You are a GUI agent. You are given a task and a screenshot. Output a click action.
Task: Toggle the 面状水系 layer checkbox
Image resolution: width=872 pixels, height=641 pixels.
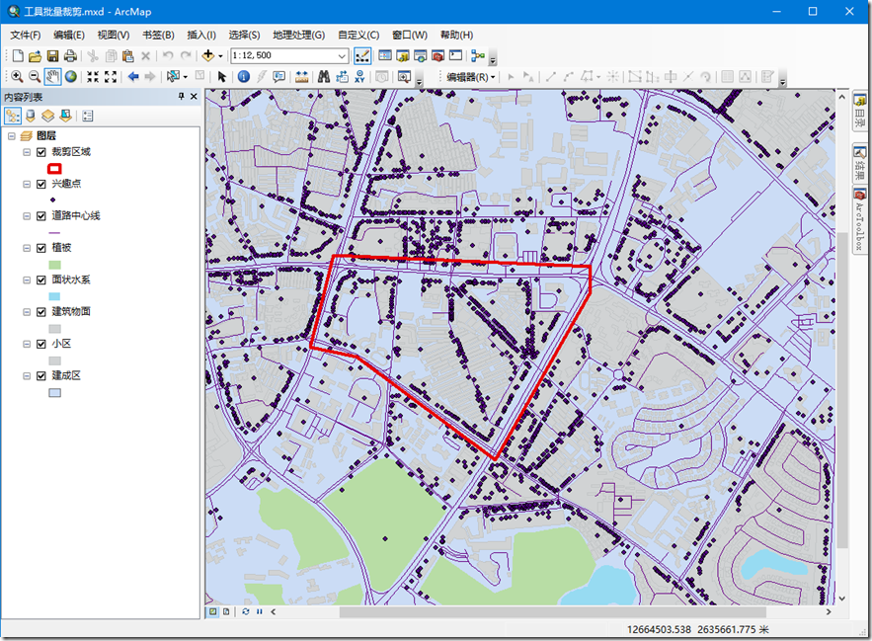pyautogui.click(x=41, y=280)
